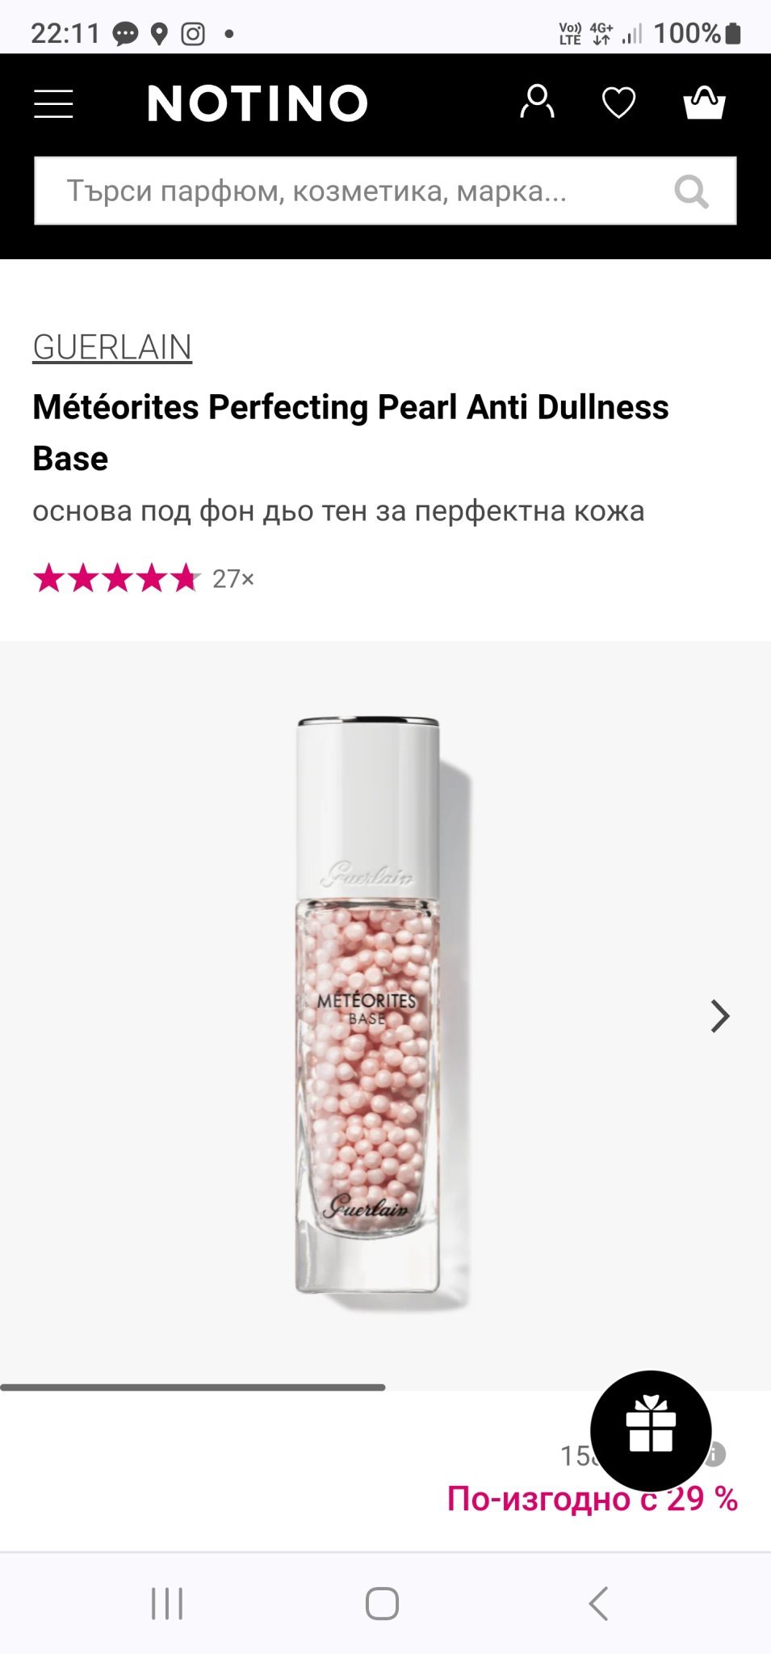This screenshot has height=1654, width=771.
Task: Tap the Android home button
Action: (383, 1603)
